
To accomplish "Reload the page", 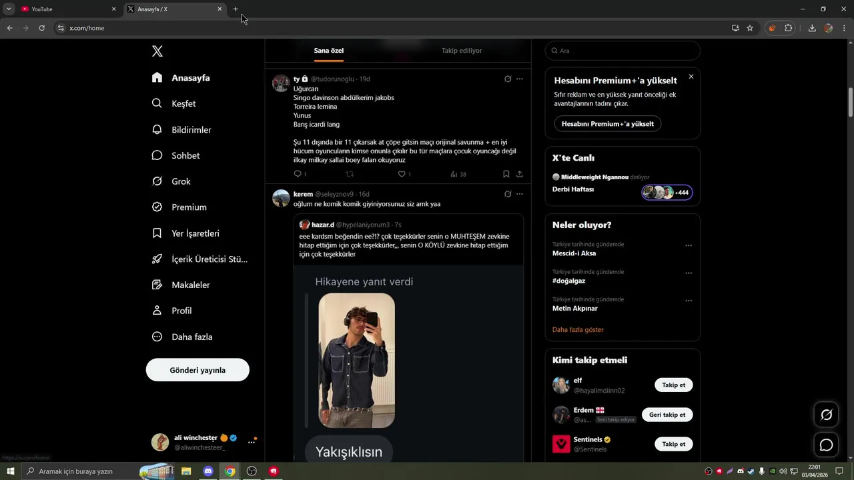I will (41, 28).
